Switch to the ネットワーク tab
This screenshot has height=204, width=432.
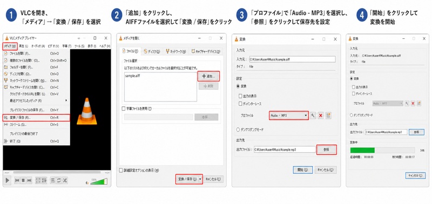point(176,51)
